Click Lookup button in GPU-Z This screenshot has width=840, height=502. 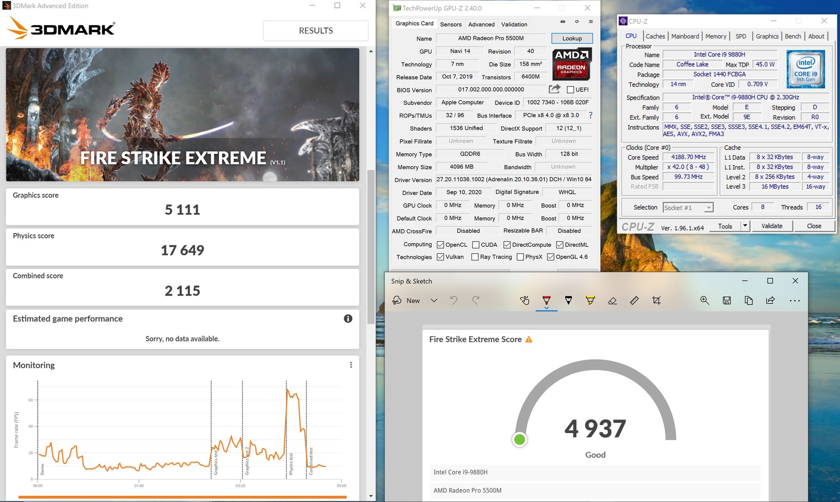[572, 38]
